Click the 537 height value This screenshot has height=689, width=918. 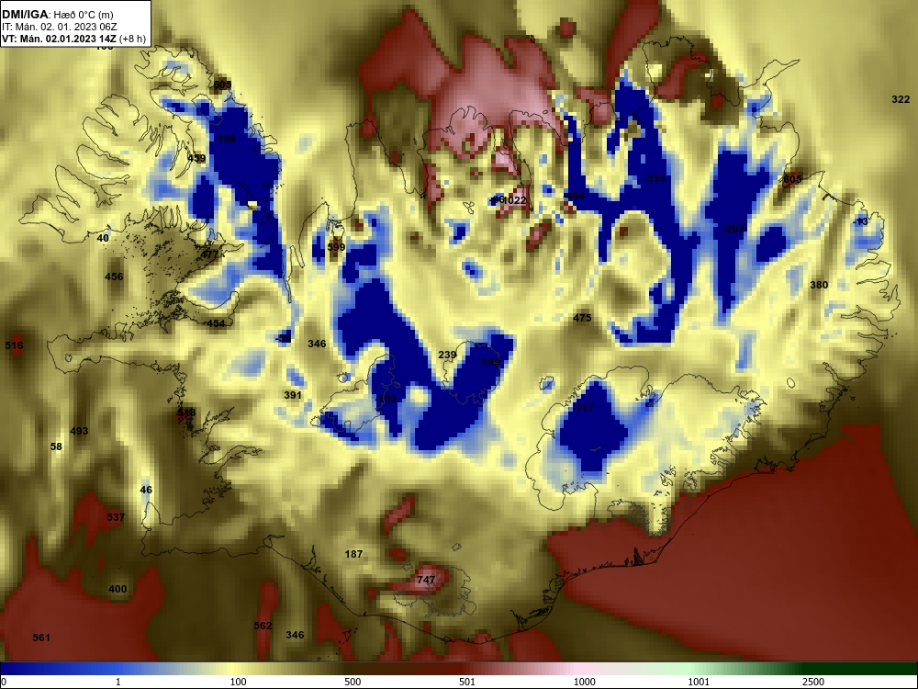coord(116,517)
